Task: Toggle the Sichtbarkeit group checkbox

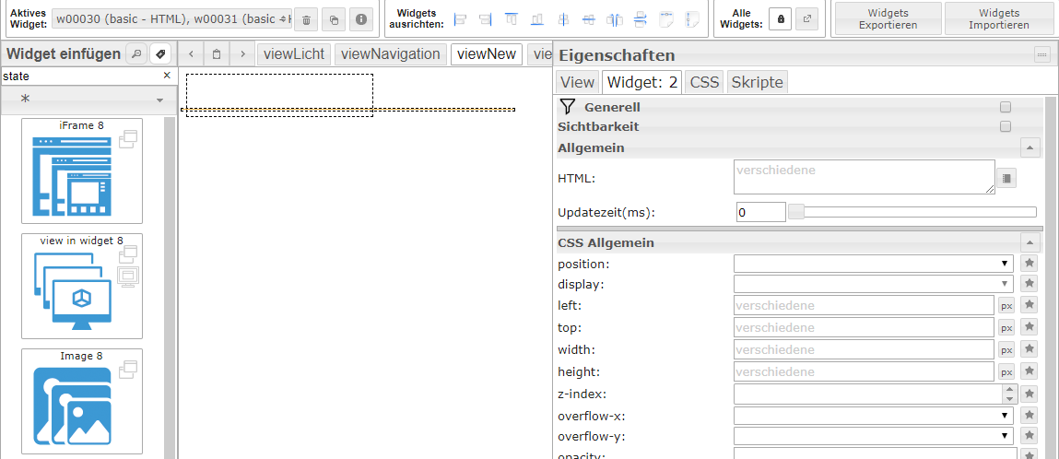Action: point(1006,126)
